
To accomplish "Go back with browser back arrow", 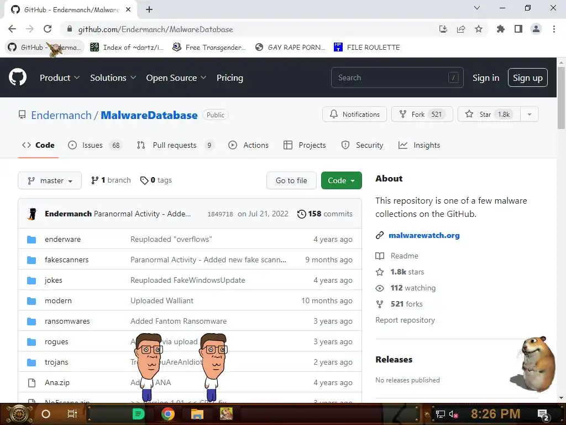I will pyautogui.click(x=12, y=29).
